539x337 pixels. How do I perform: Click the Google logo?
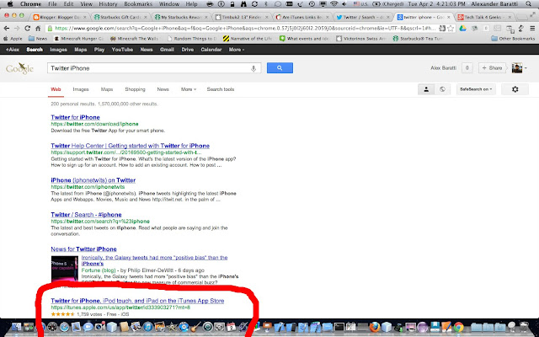pos(19,68)
